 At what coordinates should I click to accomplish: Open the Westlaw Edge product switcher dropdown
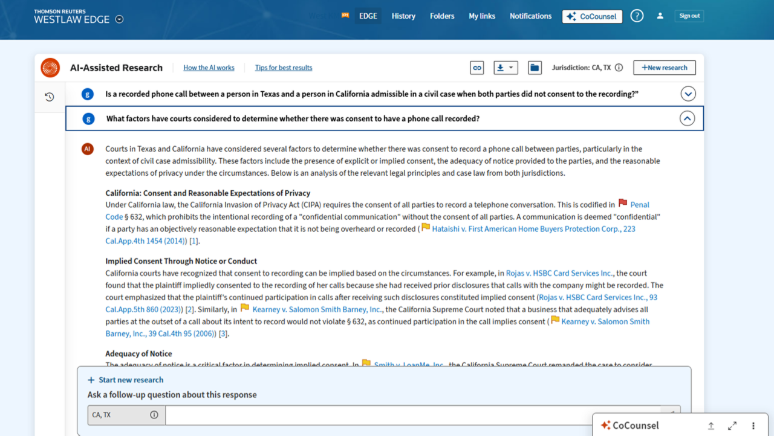click(120, 19)
